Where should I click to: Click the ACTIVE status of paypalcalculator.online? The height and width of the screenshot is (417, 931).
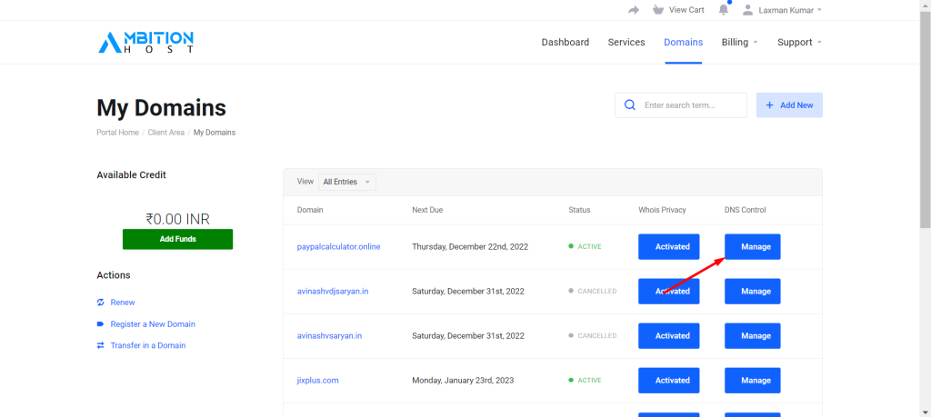[585, 247]
